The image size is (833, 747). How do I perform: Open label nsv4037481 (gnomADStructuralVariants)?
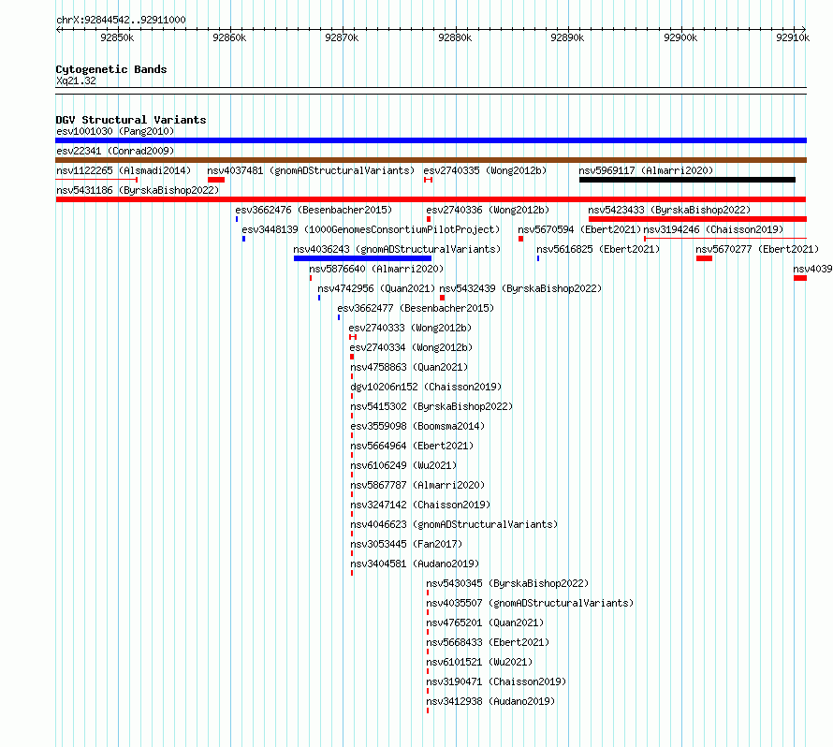(x=311, y=170)
